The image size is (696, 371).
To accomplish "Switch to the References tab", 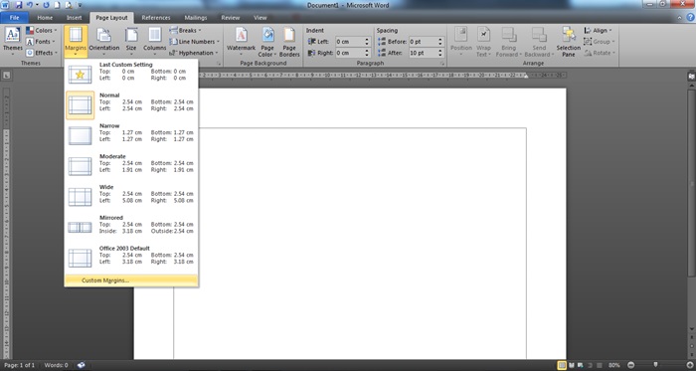I will tap(156, 18).
